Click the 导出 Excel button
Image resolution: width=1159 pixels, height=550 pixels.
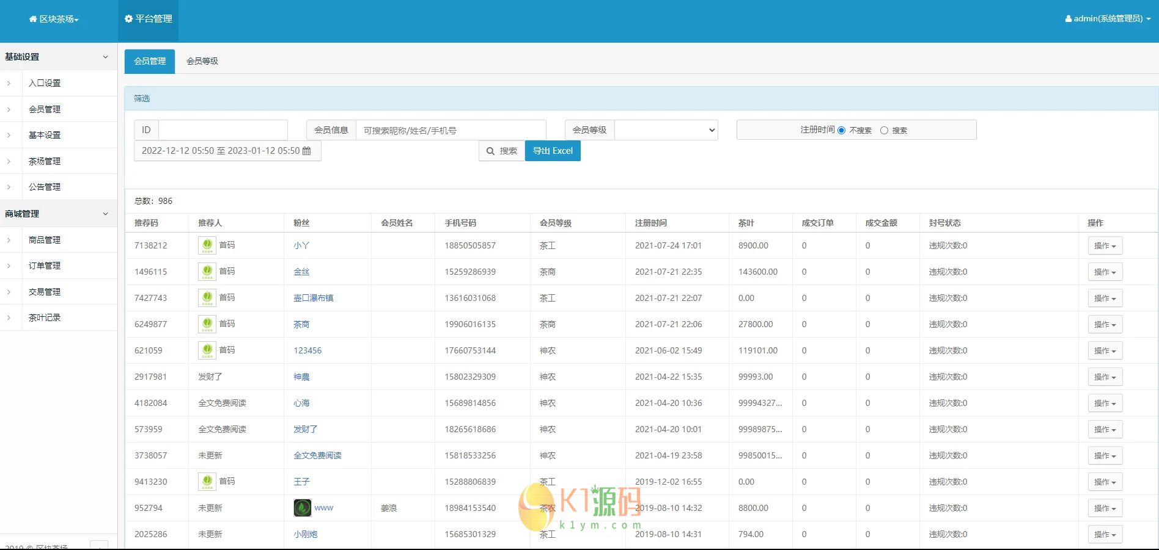tap(553, 151)
